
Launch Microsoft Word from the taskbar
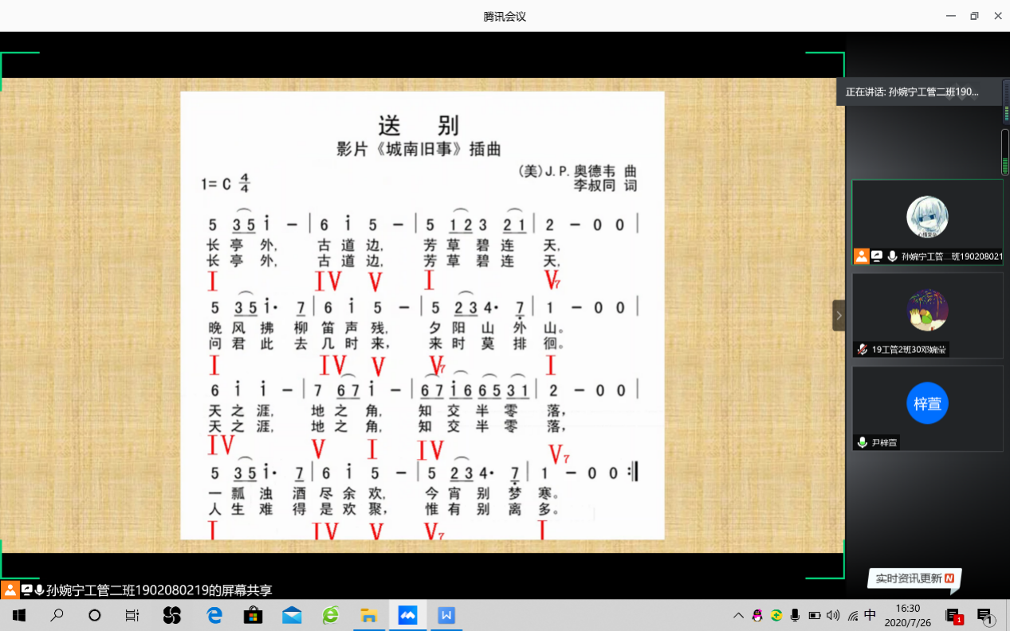pyautogui.click(x=446, y=615)
